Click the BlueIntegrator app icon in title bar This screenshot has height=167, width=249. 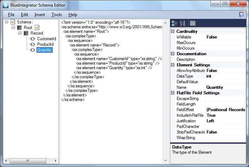point(6,5)
